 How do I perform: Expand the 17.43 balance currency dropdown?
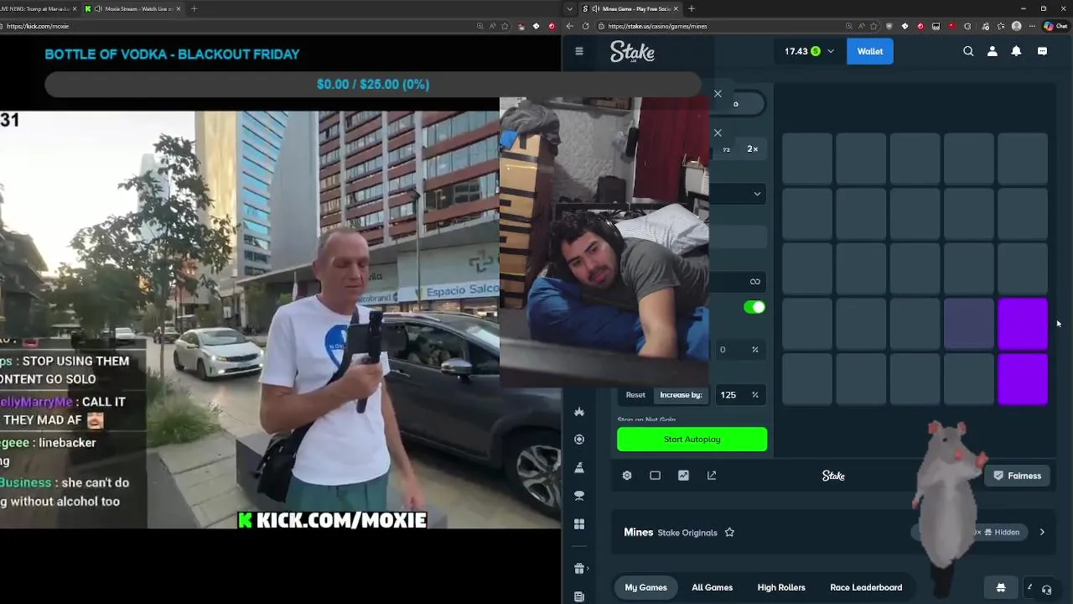[831, 51]
